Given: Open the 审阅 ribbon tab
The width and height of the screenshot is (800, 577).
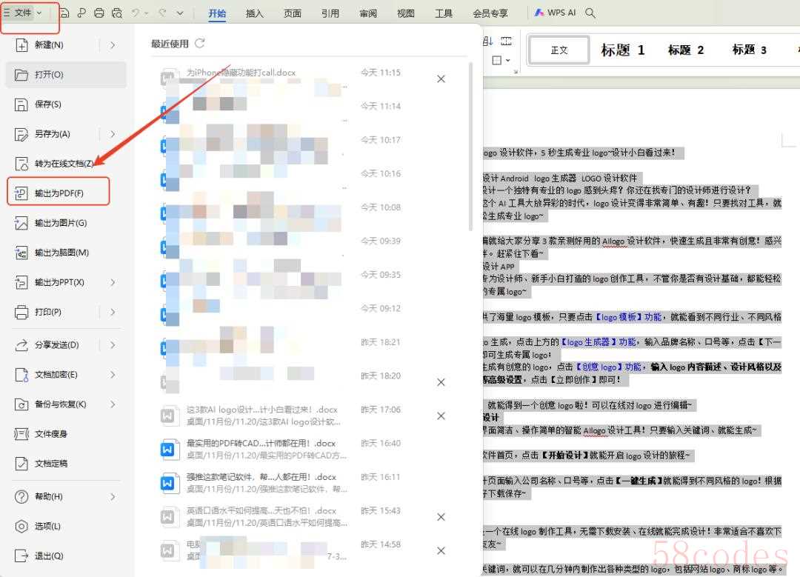Looking at the screenshot, I should pos(368,13).
